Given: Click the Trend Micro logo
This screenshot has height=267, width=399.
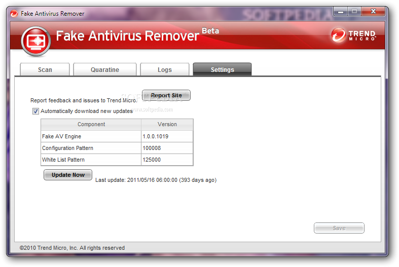Looking at the screenshot, I should pos(353,35).
